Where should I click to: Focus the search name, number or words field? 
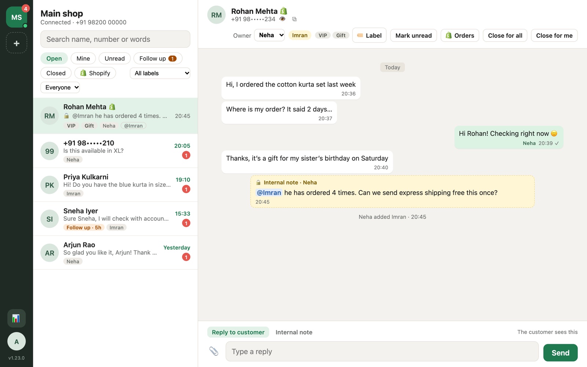tap(115, 39)
